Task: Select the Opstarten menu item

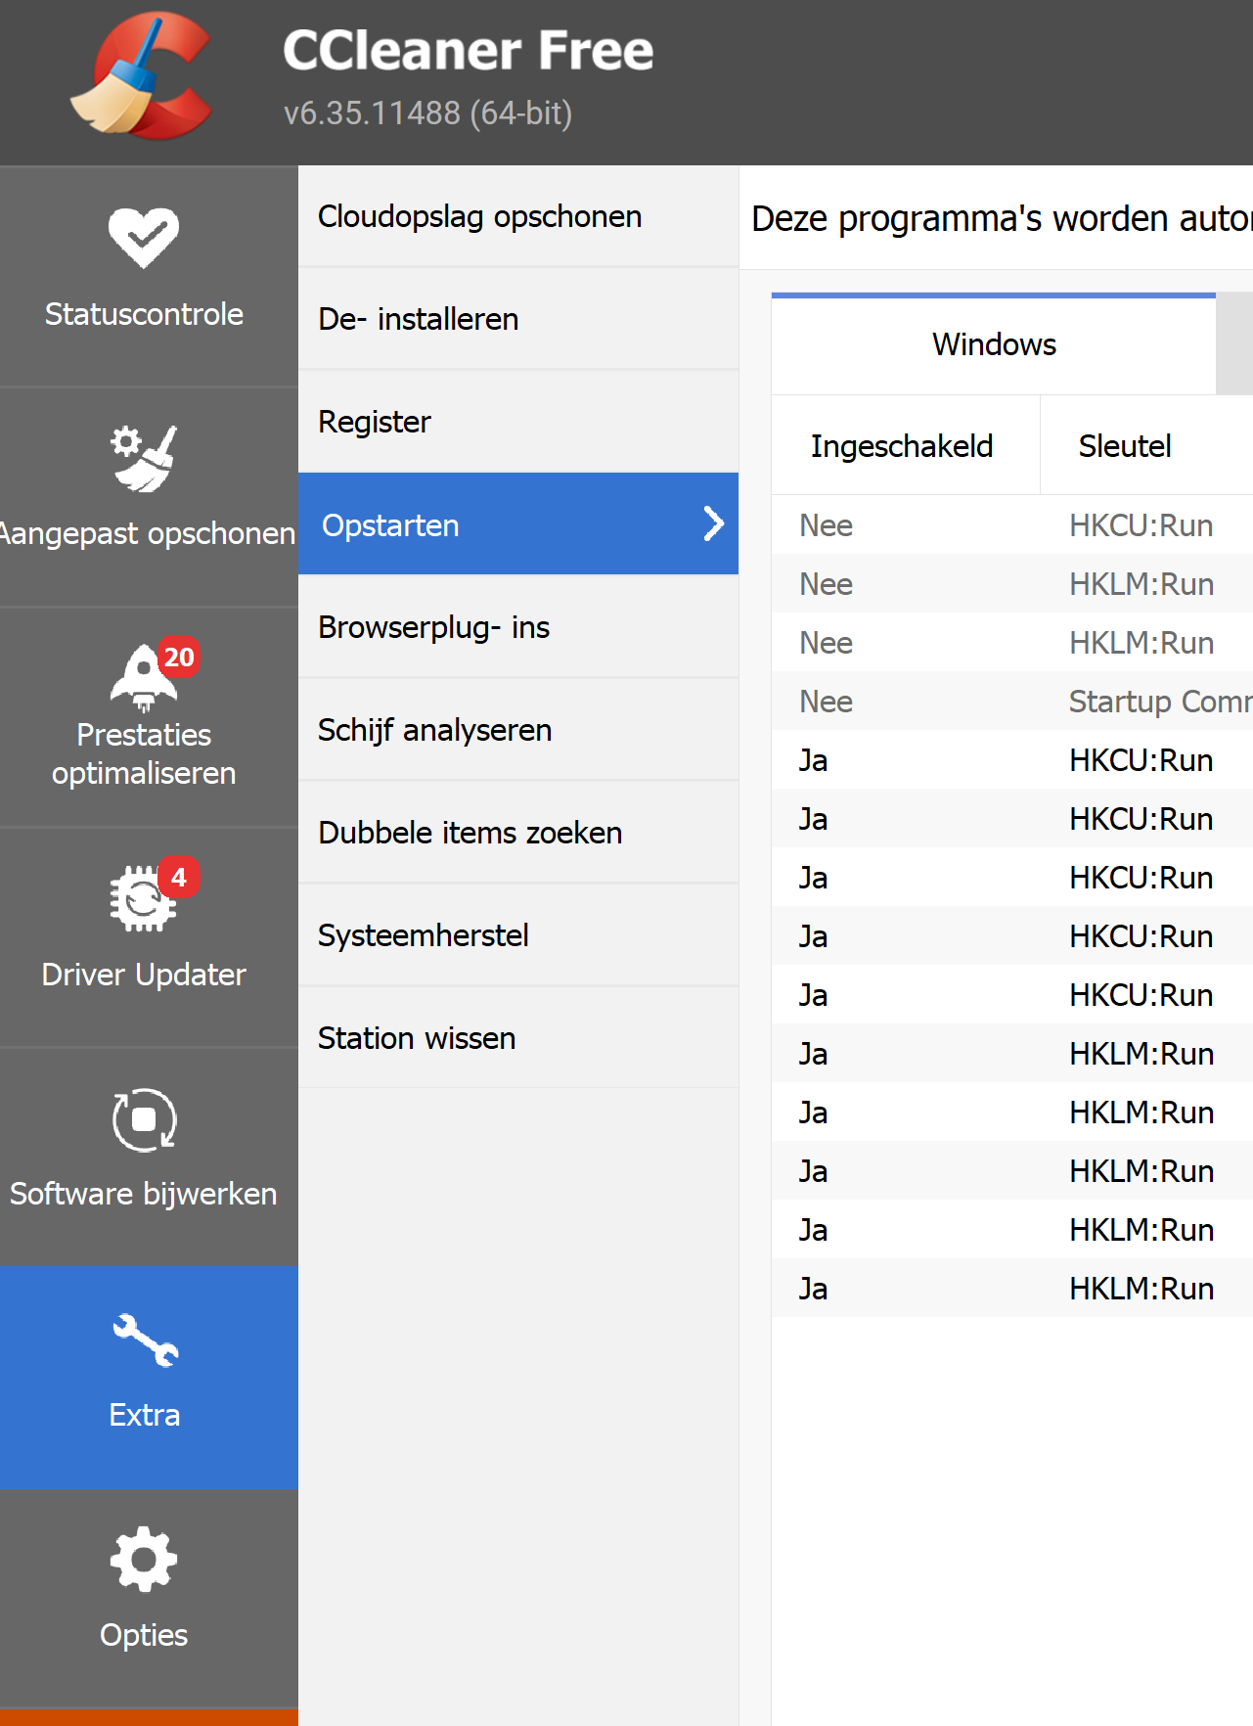Action: pos(518,523)
